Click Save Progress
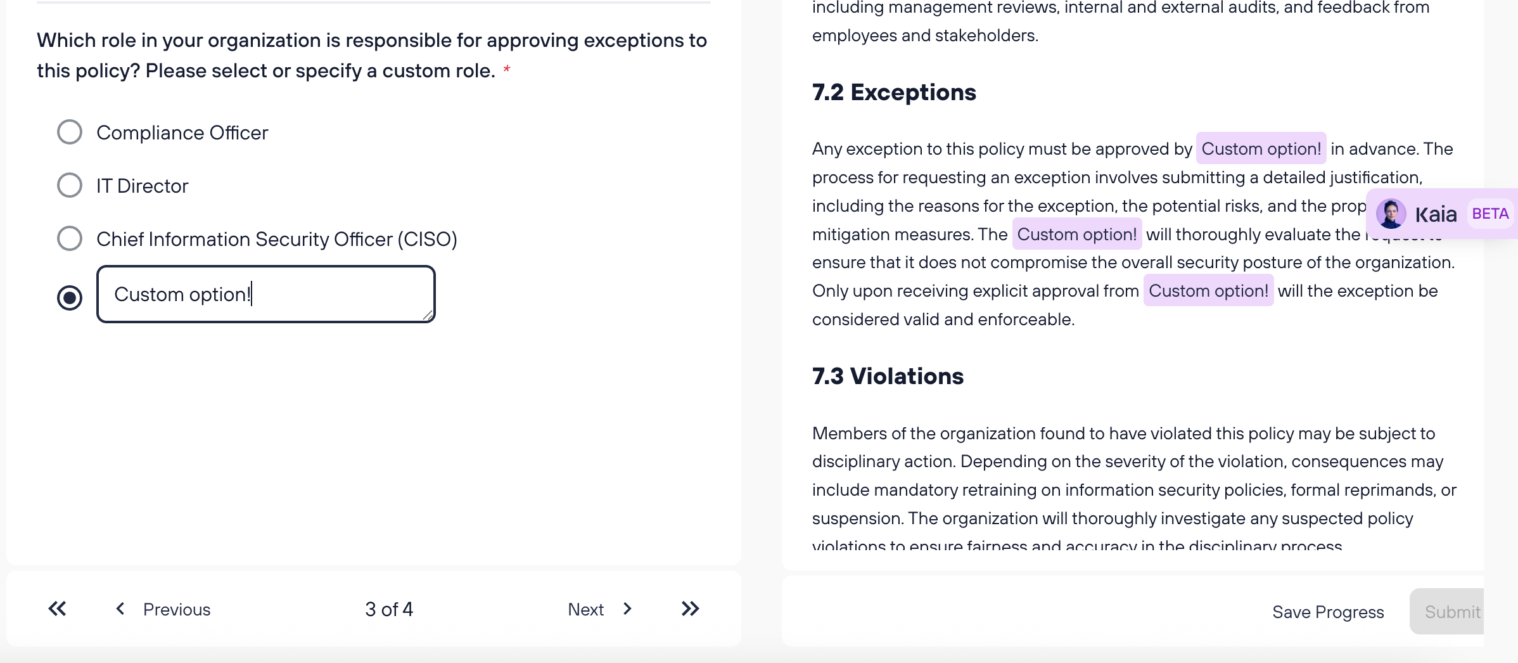Viewport: 1518px width, 663px height. pos(1328,612)
